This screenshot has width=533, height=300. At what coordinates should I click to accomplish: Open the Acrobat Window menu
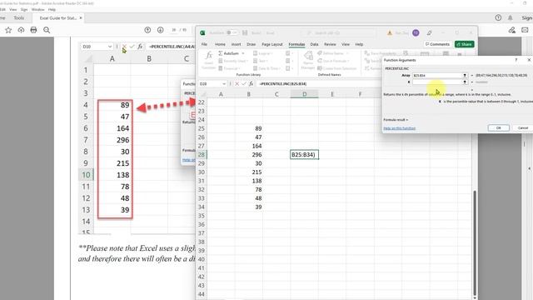coord(37,9)
